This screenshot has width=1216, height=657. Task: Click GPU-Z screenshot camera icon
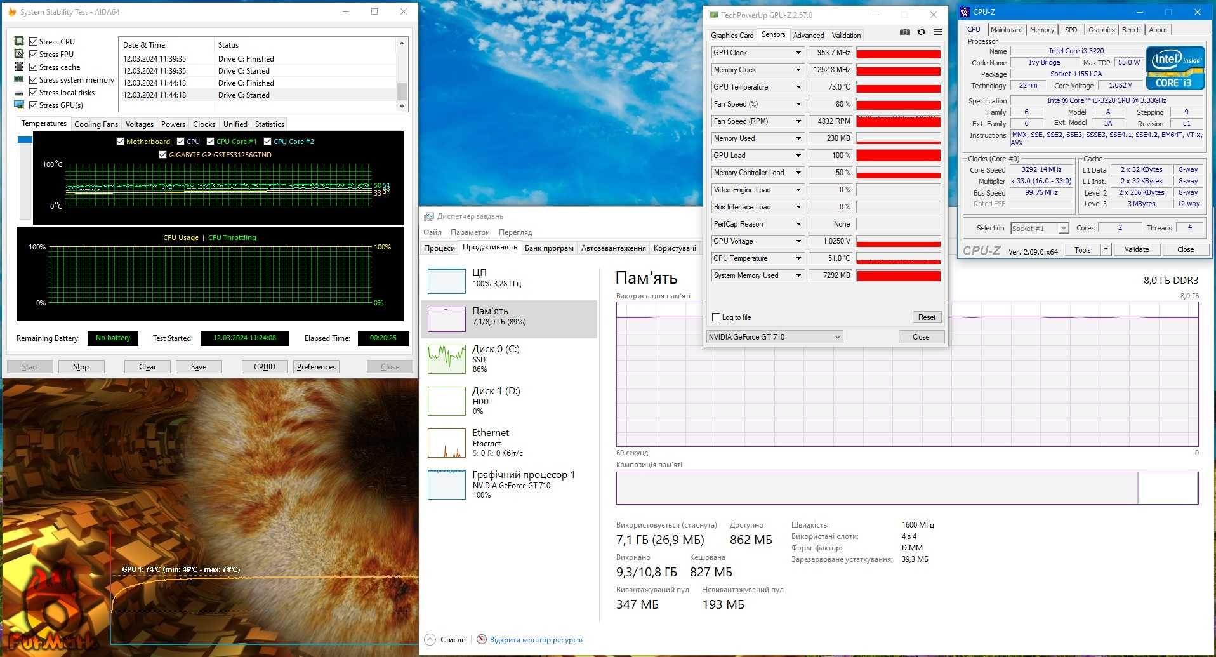click(905, 32)
